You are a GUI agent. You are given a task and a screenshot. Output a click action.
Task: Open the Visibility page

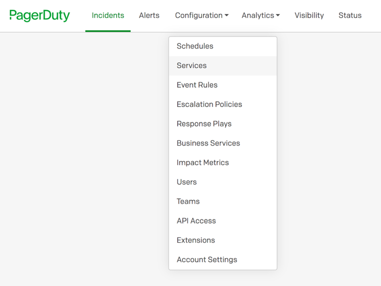309,15
